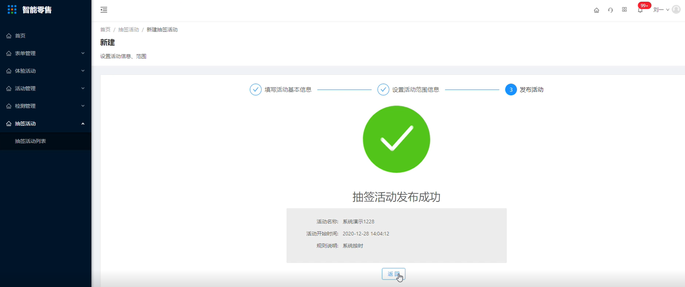Collapse the sidebar with the menu fold icon

(104, 10)
